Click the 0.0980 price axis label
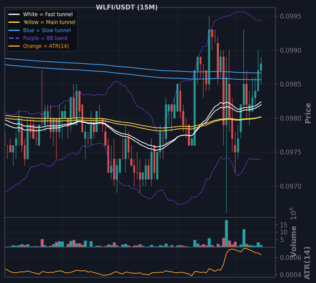This screenshot has height=283, width=316. [x=291, y=118]
